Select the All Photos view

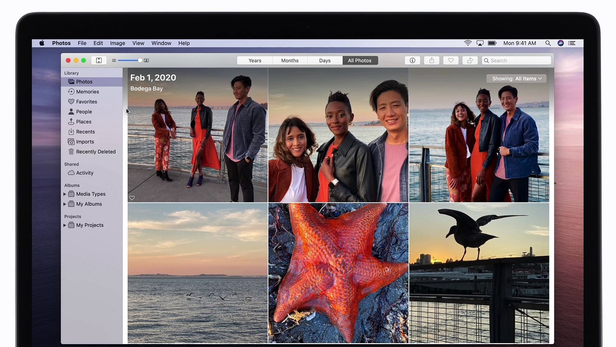pos(360,61)
